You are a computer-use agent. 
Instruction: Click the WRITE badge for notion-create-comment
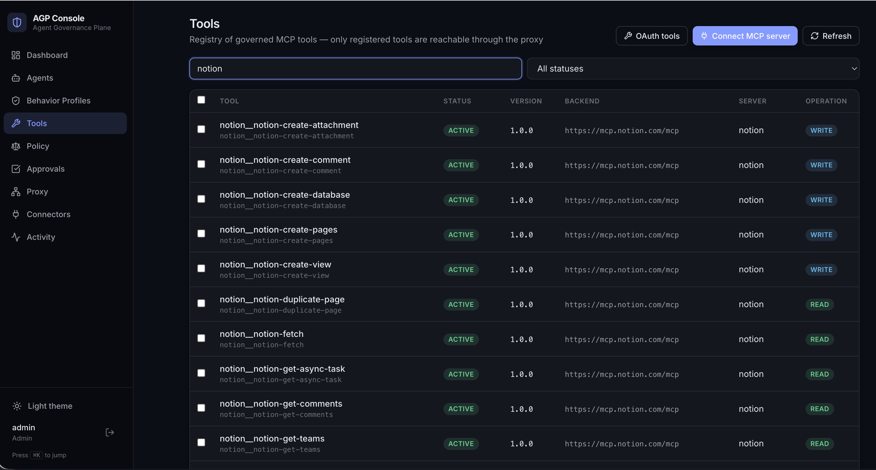(821, 165)
